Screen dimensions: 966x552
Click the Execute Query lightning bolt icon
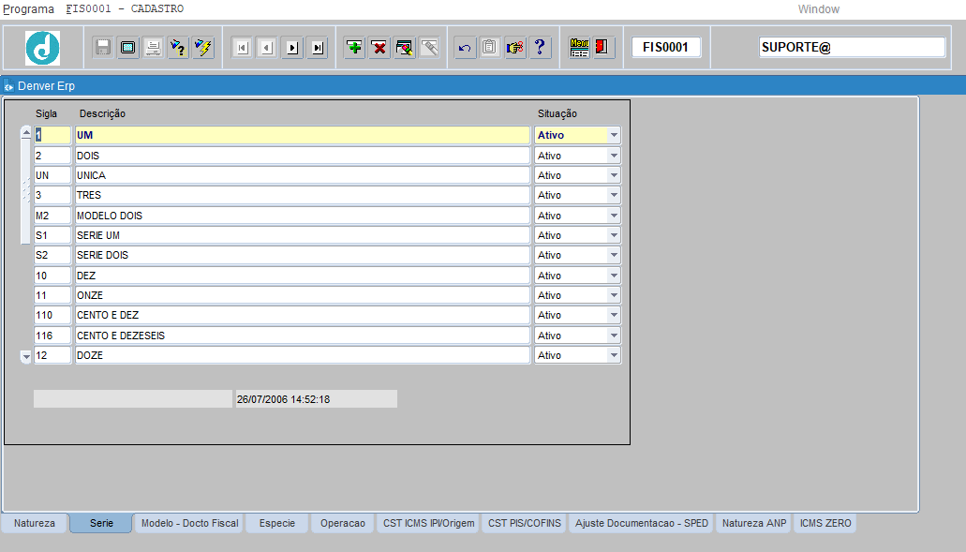point(202,48)
